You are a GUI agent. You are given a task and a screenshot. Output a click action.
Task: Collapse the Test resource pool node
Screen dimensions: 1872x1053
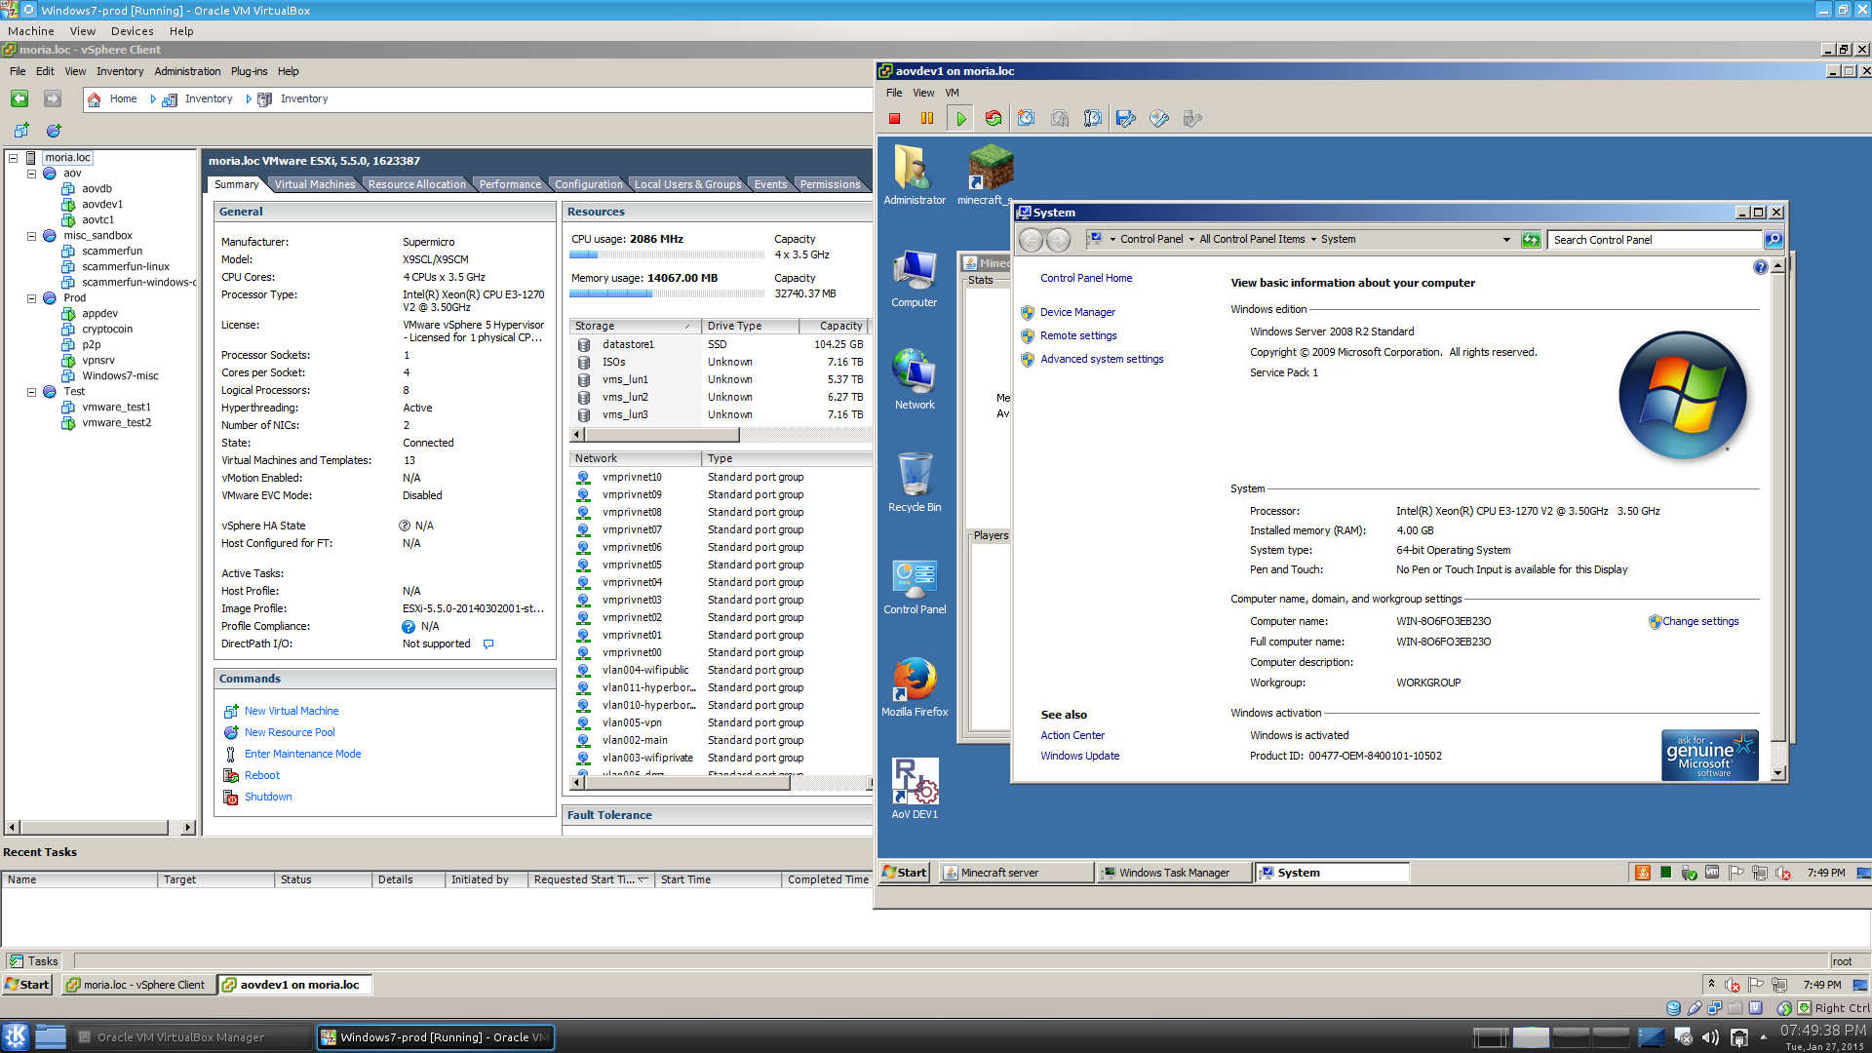click(31, 392)
